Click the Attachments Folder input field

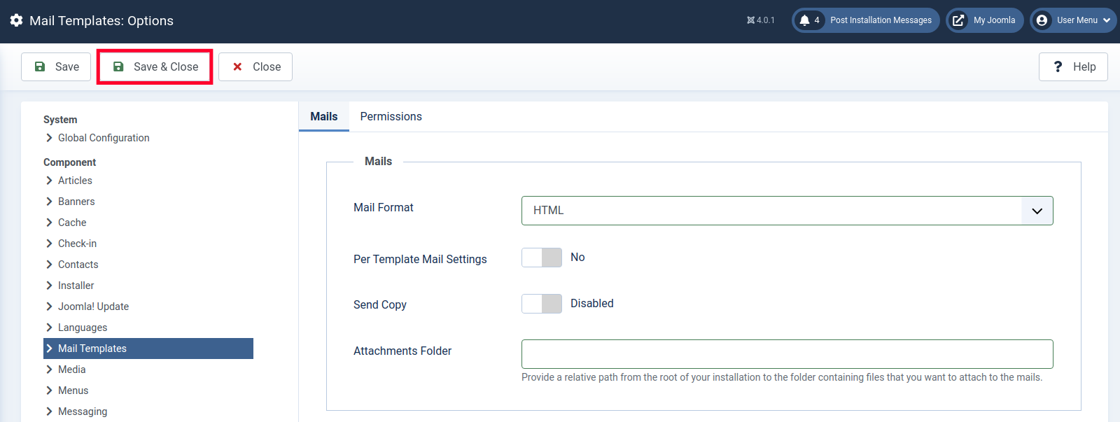(787, 354)
